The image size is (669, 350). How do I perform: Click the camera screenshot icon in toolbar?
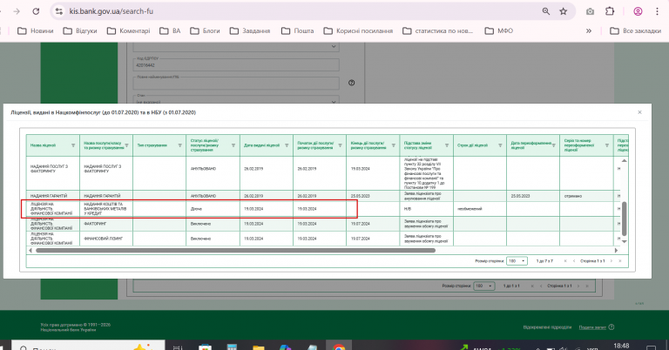point(590,11)
